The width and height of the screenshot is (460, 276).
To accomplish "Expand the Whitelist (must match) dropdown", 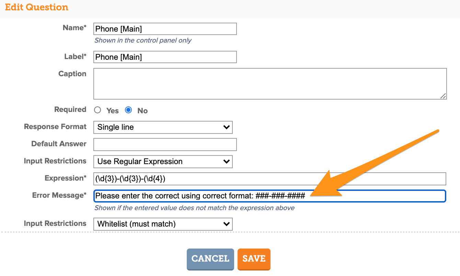I will [163, 224].
